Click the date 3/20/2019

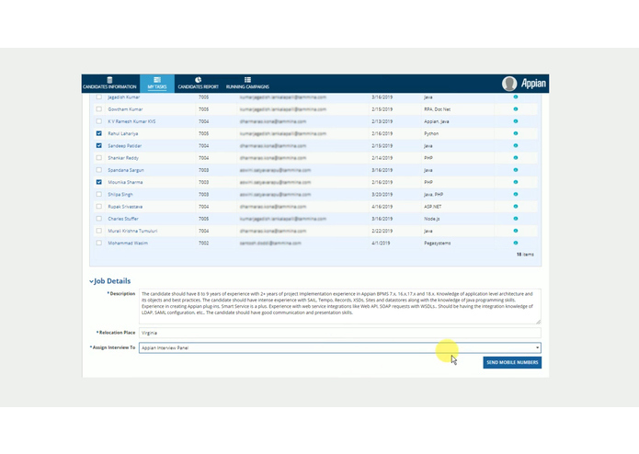coord(382,194)
